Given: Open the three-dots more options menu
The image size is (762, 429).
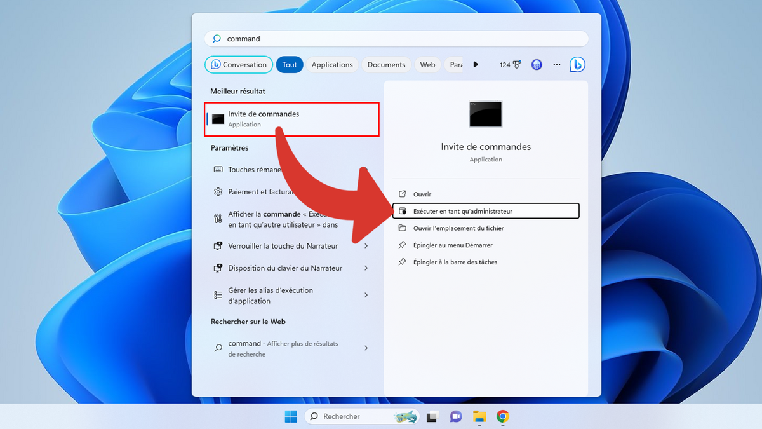Looking at the screenshot, I should [x=557, y=65].
